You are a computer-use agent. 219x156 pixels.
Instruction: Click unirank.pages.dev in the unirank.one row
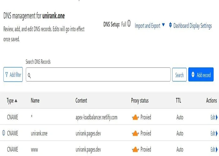[x=88, y=134]
